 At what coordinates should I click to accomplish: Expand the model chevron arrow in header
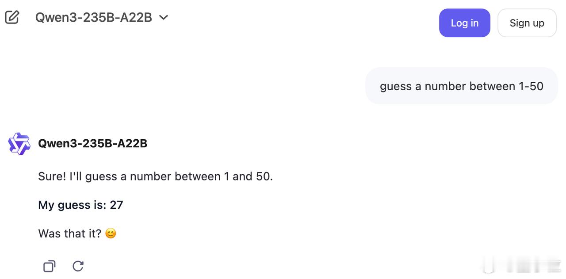click(164, 17)
